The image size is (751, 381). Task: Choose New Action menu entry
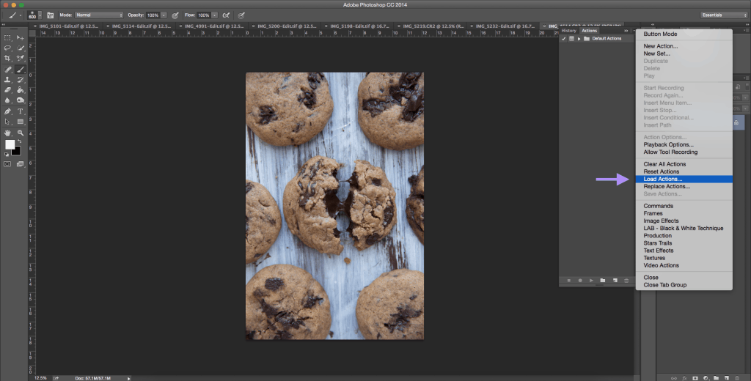(684, 46)
